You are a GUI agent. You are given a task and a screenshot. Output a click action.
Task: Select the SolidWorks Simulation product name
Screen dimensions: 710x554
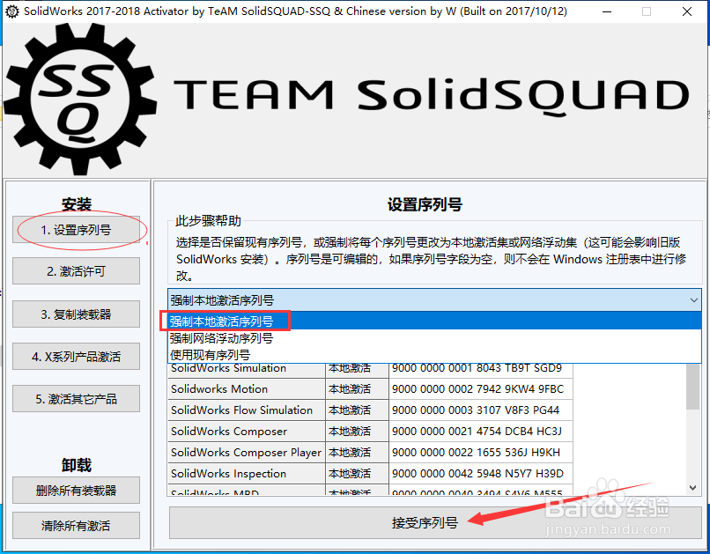click(x=247, y=368)
